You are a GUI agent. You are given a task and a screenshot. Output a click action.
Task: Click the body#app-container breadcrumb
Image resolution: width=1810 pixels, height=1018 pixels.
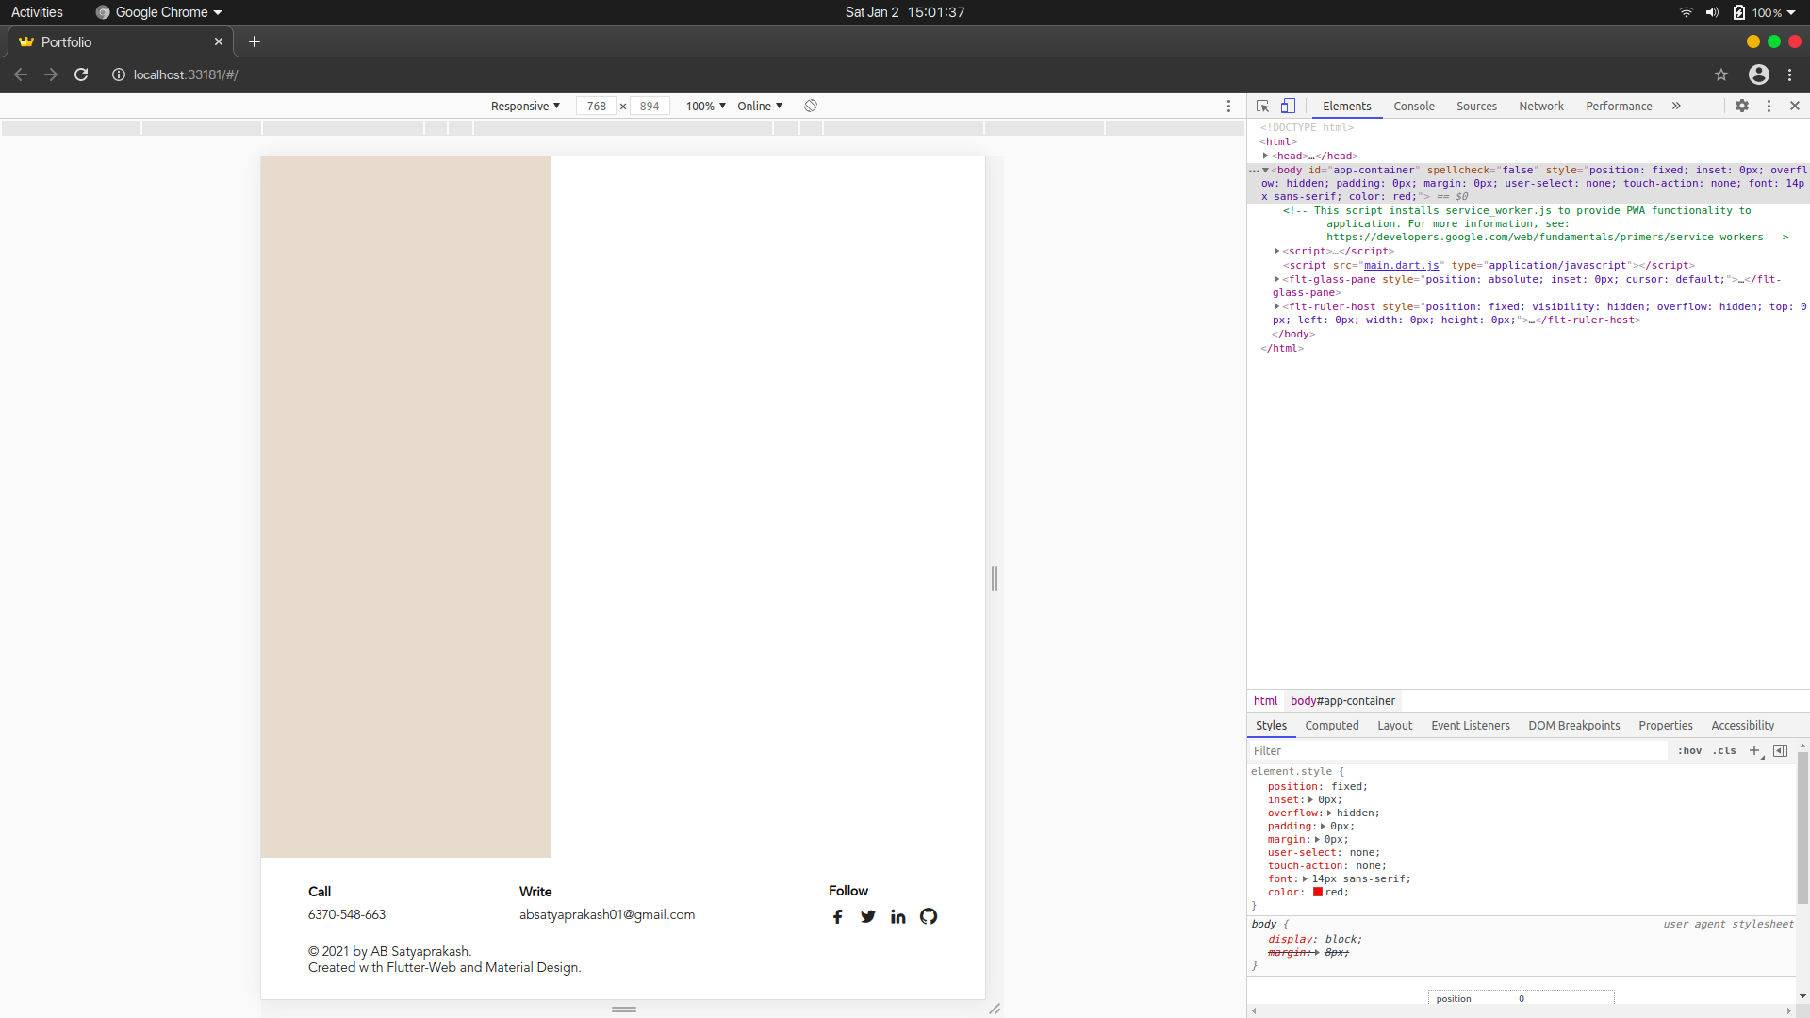click(x=1341, y=700)
